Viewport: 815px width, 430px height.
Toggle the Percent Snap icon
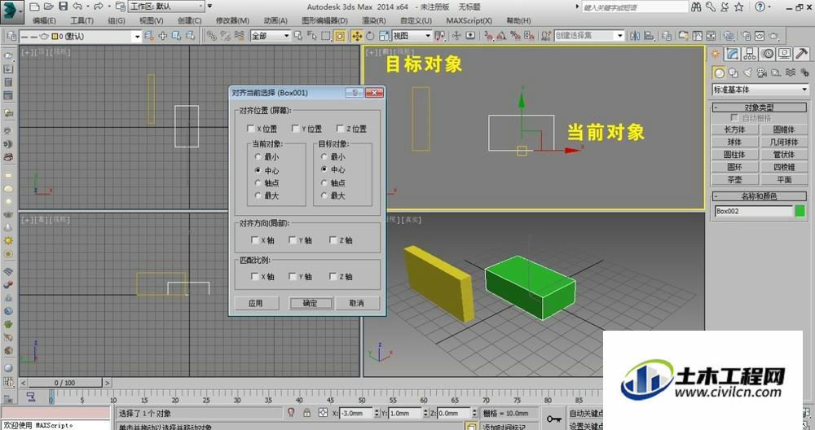tap(515, 36)
